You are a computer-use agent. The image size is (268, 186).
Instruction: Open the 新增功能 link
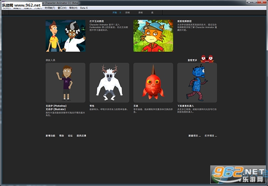coord(50,136)
